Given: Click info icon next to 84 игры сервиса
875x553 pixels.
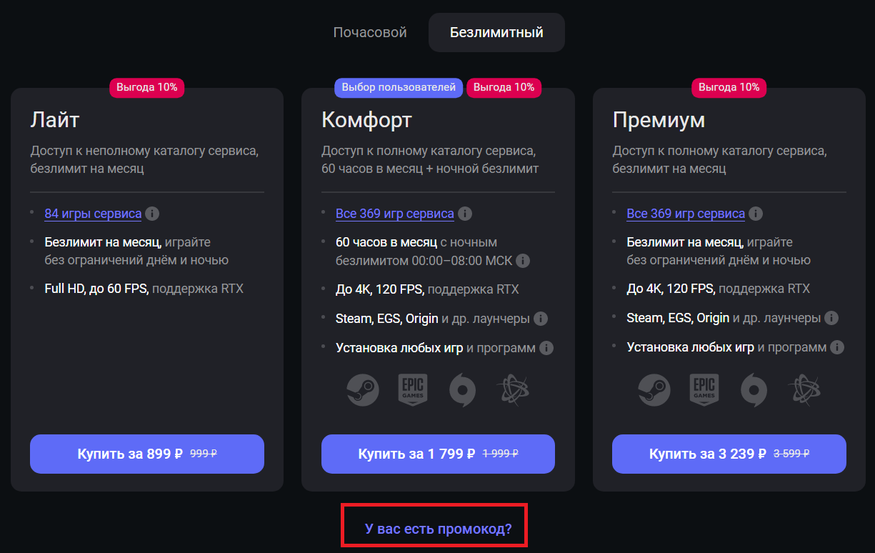Looking at the screenshot, I should [x=152, y=214].
